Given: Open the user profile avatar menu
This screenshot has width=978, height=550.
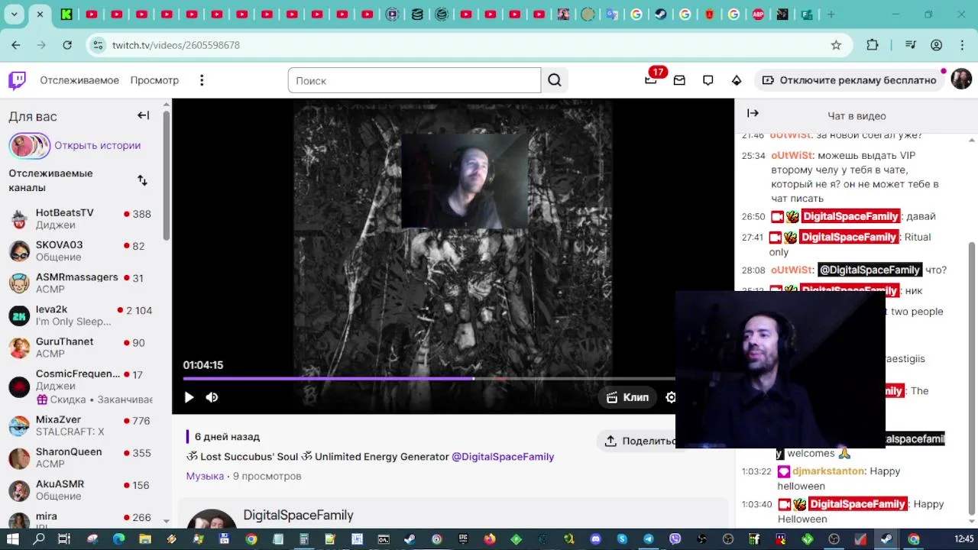Looking at the screenshot, I should [961, 79].
